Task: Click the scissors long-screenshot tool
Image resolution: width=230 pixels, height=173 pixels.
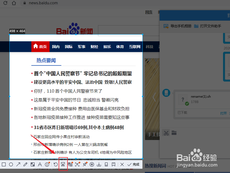Action: pyautogui.click(x=63, y=164)
